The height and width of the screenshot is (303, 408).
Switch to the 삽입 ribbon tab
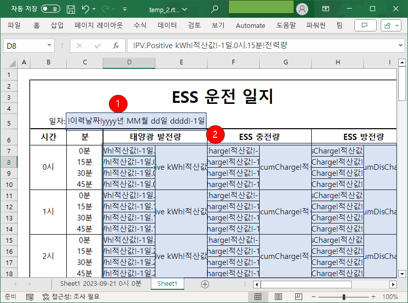57,25
